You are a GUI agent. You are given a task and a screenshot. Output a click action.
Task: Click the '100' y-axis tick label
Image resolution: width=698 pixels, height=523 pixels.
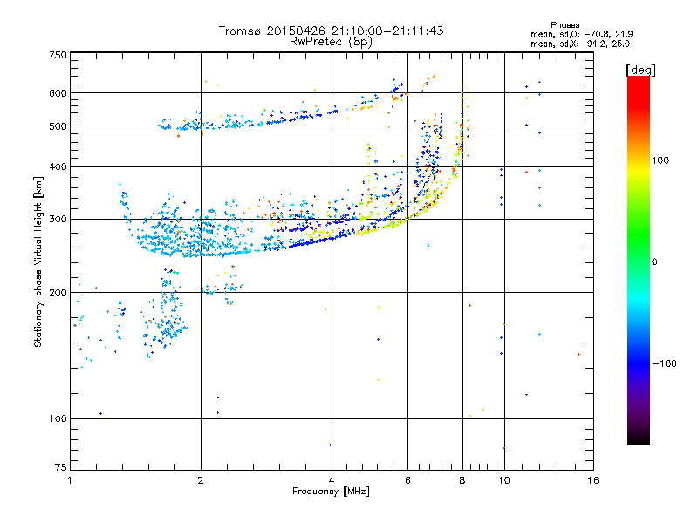[x=58, y=418]
